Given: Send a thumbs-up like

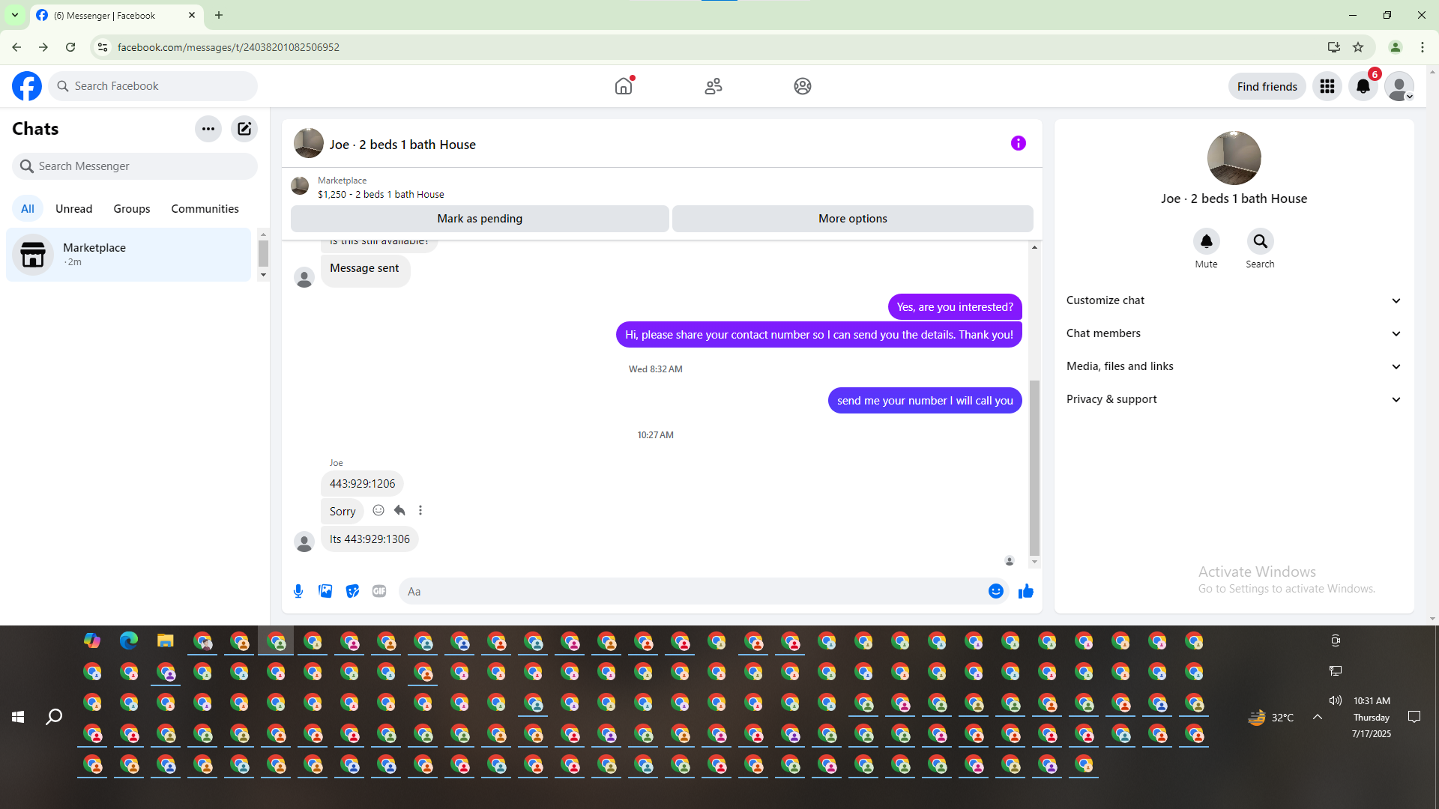Looking at the screenshot, I should (1026, 591).
